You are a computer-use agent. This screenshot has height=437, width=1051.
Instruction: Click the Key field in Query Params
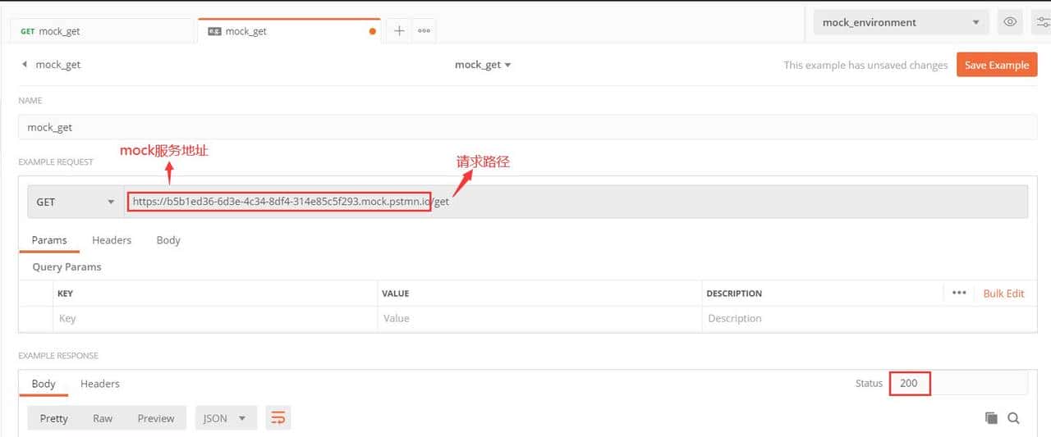[215, 318]
